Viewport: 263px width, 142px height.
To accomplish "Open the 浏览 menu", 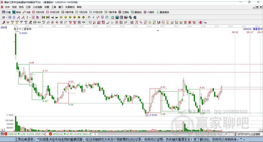I will pyautogui.click(x=14, y=7).
